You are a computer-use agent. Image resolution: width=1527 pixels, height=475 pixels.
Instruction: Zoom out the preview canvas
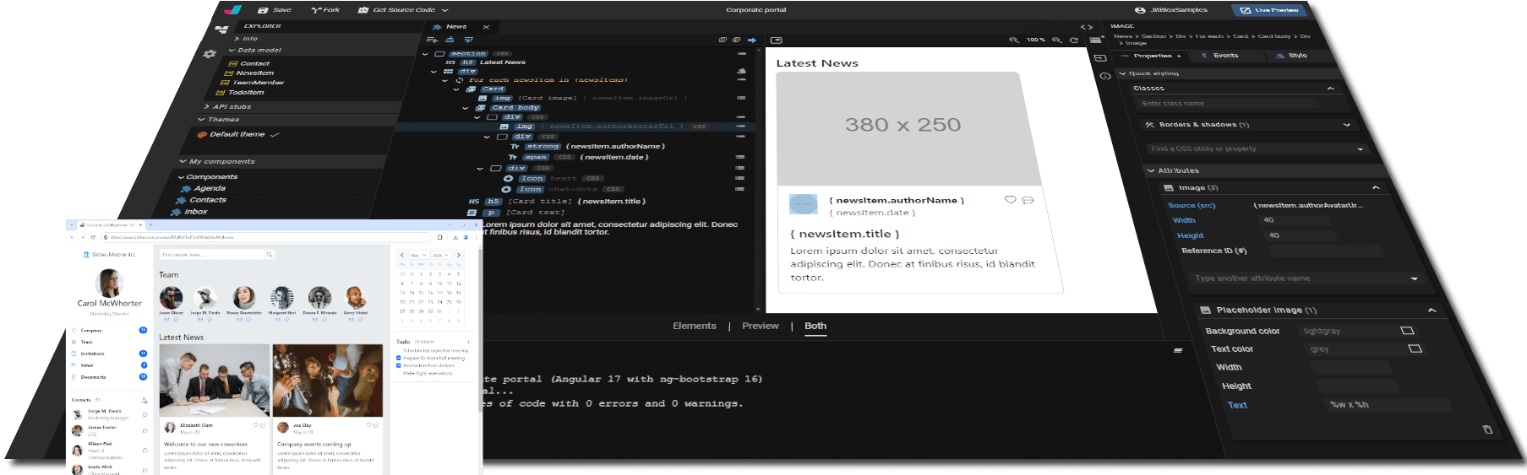(x=1013, y=40)
